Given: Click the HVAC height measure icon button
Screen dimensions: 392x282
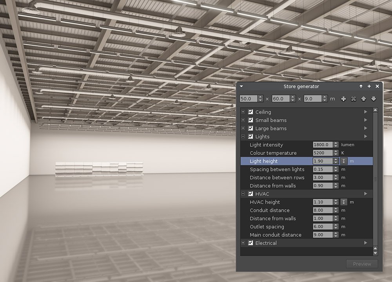Looking at the screenshot, I should [344, 202].
